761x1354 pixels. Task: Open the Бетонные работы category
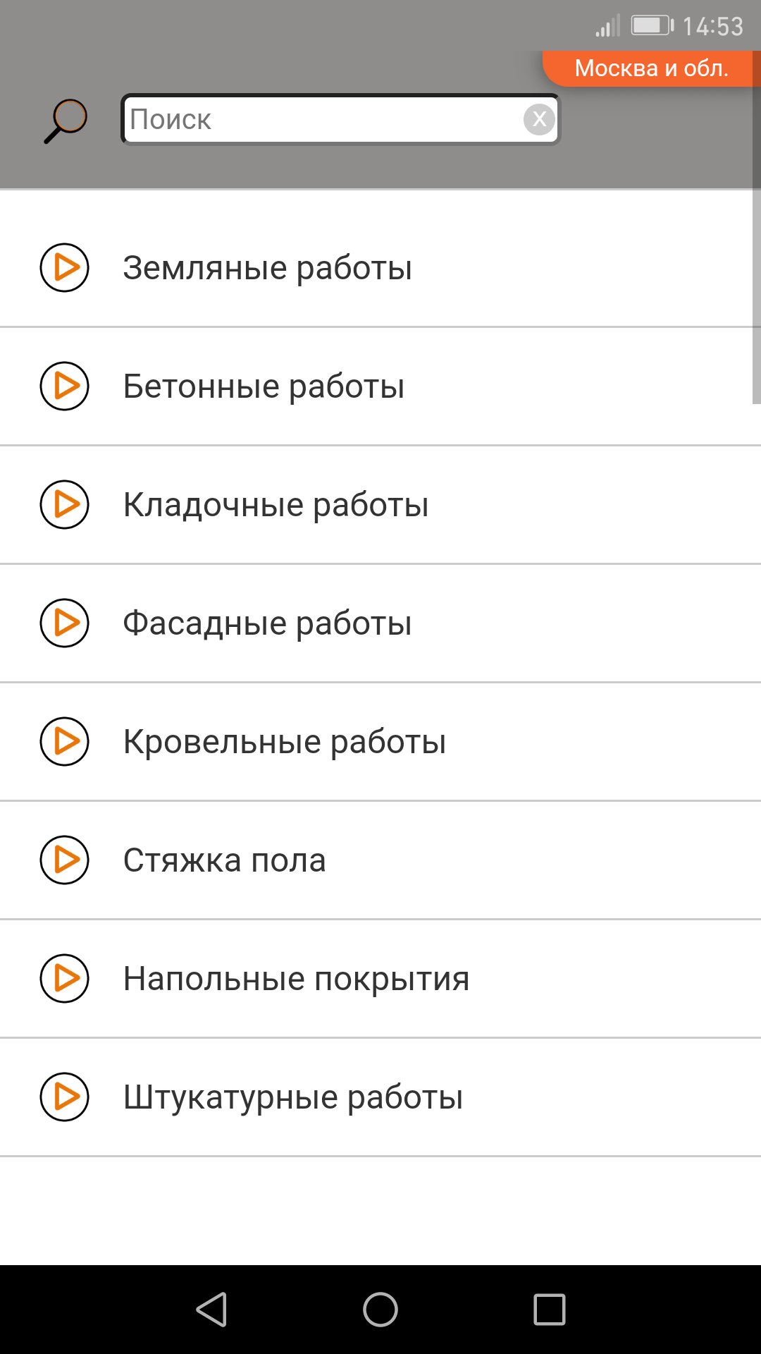pos(264,386)
